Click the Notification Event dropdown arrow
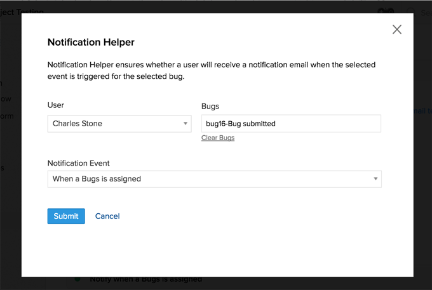Screen dimensions: 432x290 375,179
